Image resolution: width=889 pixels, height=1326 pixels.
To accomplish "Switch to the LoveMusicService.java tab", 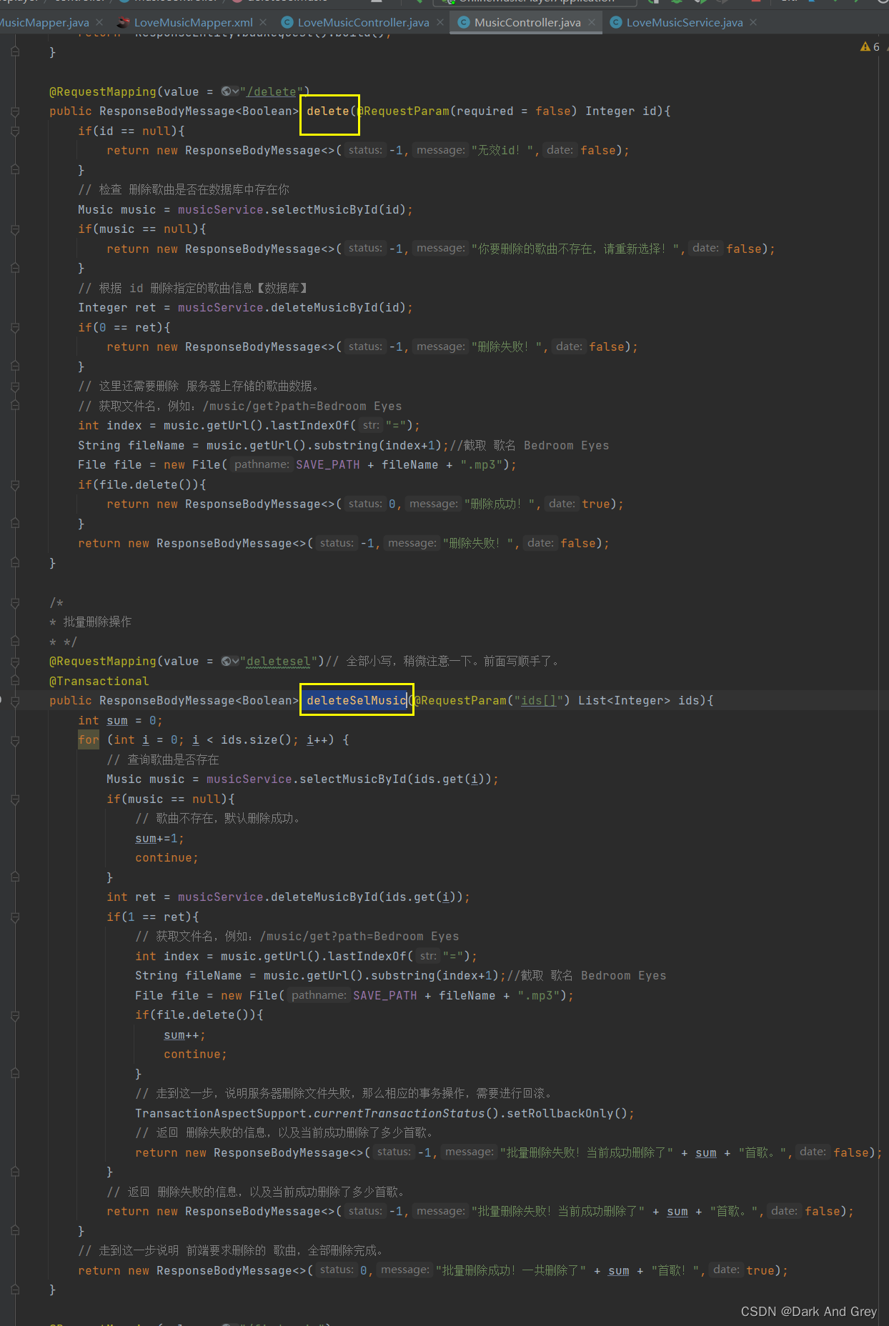I will tap(685, 22).
